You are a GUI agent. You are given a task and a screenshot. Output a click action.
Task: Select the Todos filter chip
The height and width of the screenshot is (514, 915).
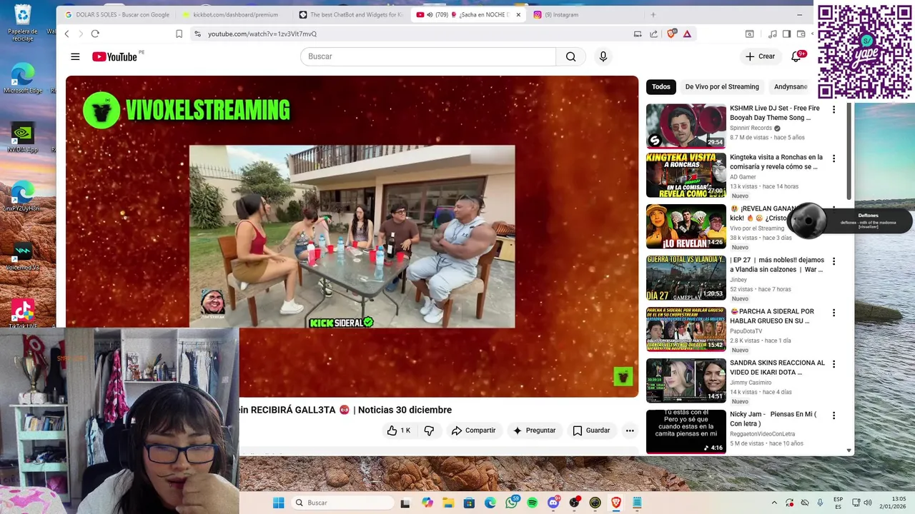pos(661,86)
